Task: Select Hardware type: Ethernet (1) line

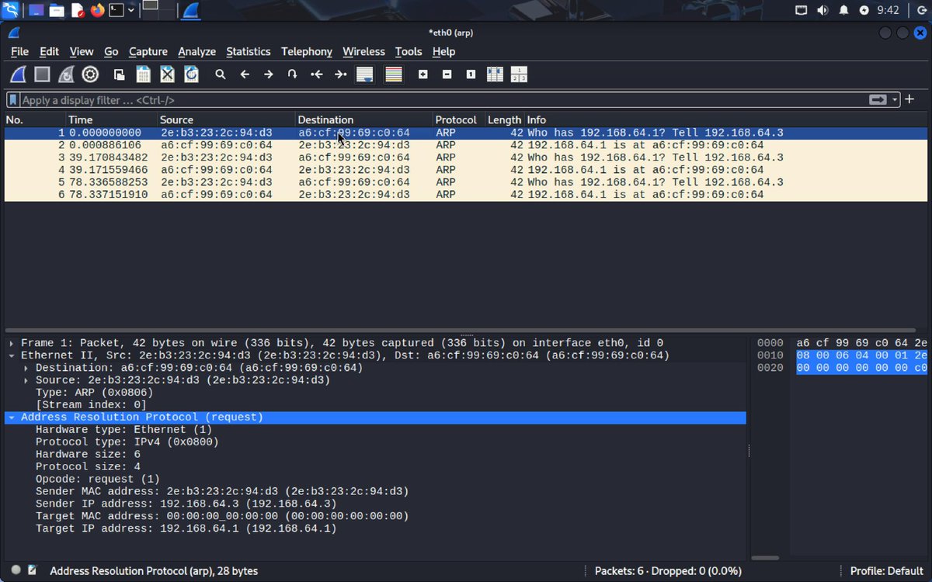Action: (x=123, y=430)
